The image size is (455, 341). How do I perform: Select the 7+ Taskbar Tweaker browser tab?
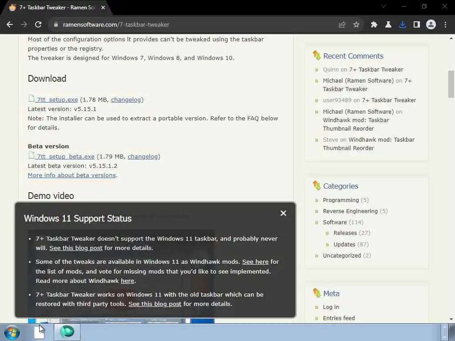click(56, 8)
